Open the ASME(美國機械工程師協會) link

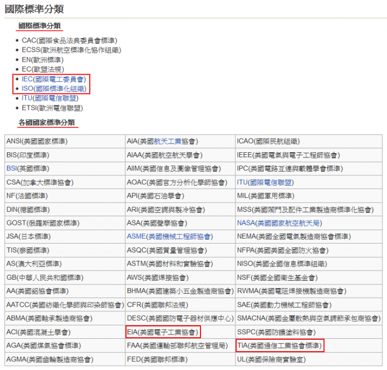(170, 237)
